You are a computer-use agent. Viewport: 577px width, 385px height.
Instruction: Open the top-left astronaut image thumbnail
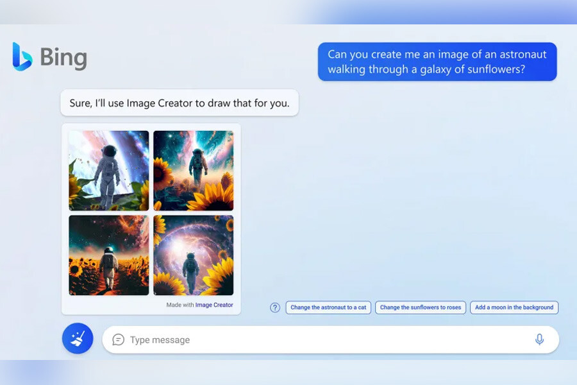[x=108, y=169]
